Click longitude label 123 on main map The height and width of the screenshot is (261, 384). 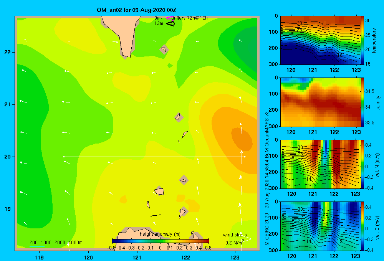(x=235, y=257)
